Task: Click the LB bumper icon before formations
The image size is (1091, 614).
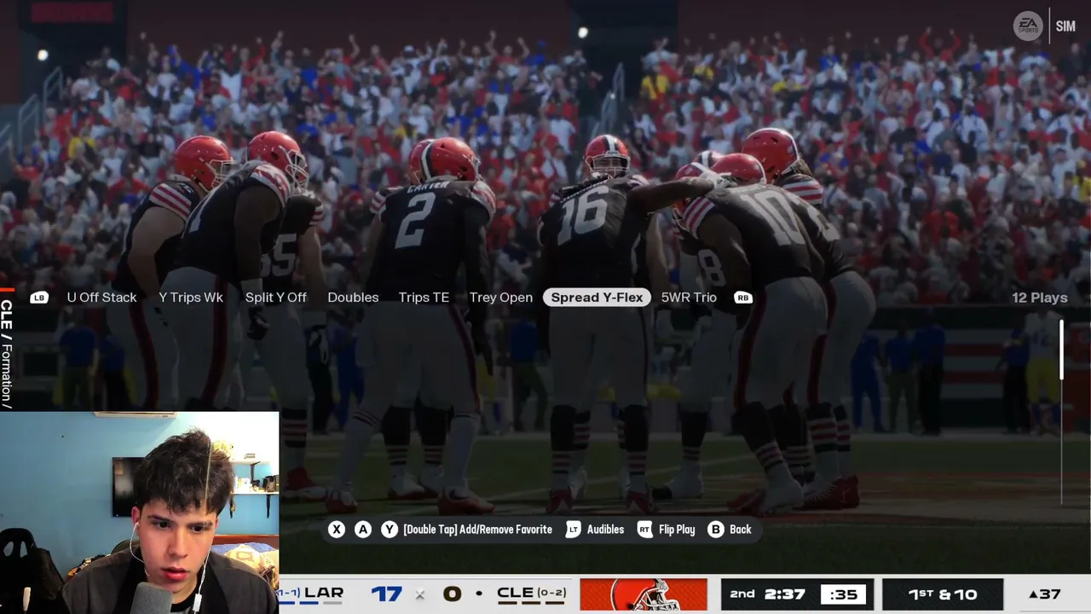Action: pyautogui.click(x=39, y=298)
